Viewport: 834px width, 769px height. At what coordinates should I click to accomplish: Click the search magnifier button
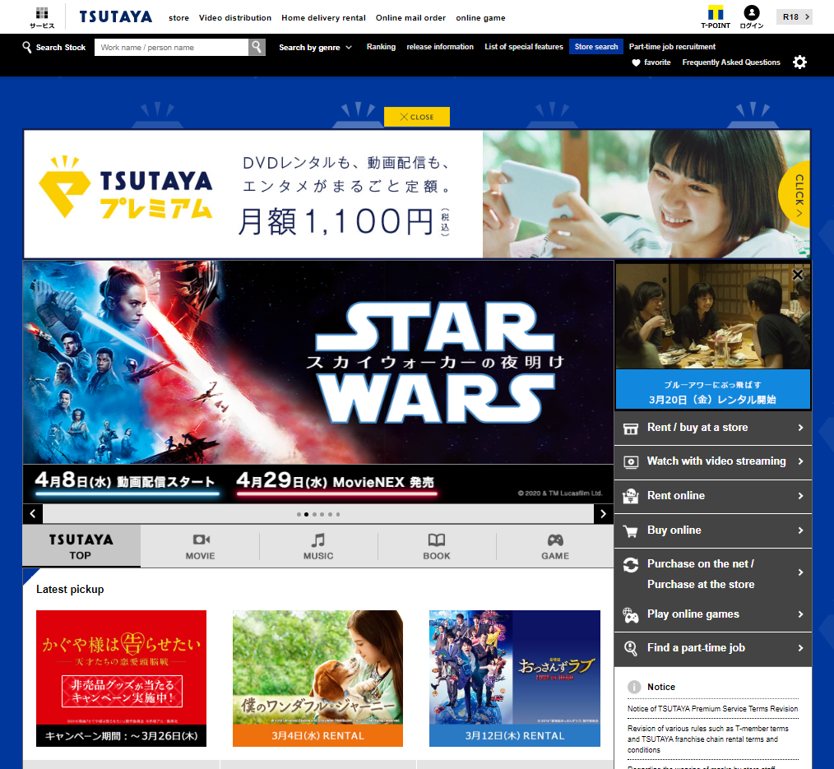tap(257, 47)
